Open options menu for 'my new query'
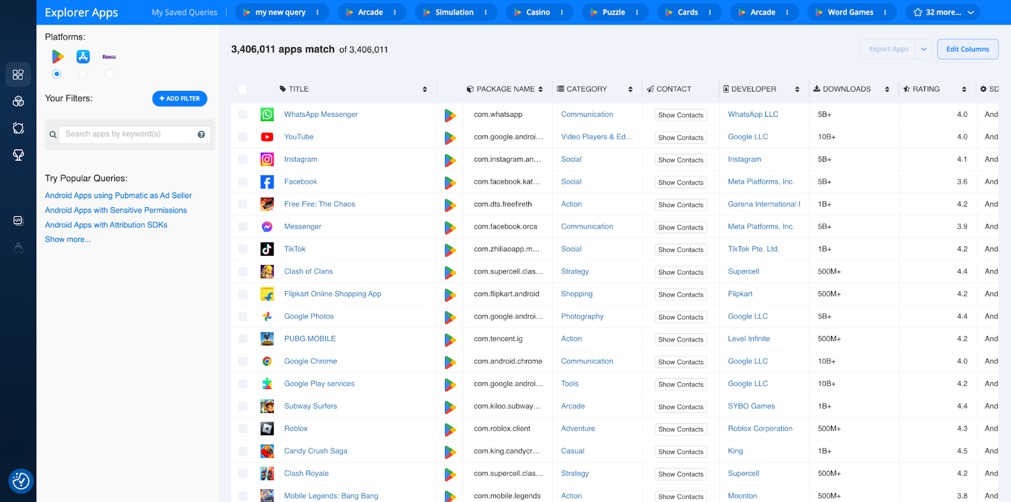 coord(317,12)
